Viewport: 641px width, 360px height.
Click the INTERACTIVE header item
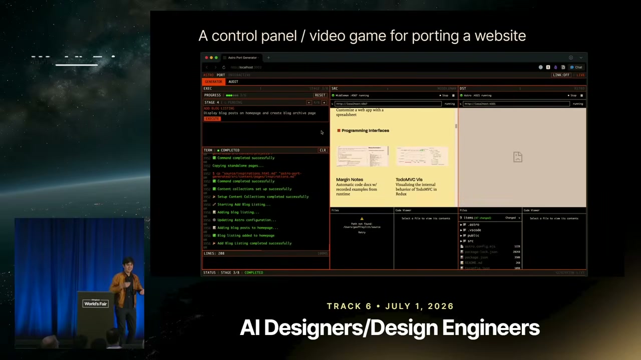(x=239, y=75)
